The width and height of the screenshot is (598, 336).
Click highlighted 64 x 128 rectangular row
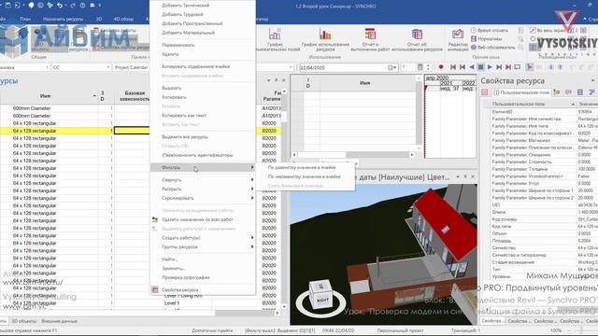click(x=35, y=131)
